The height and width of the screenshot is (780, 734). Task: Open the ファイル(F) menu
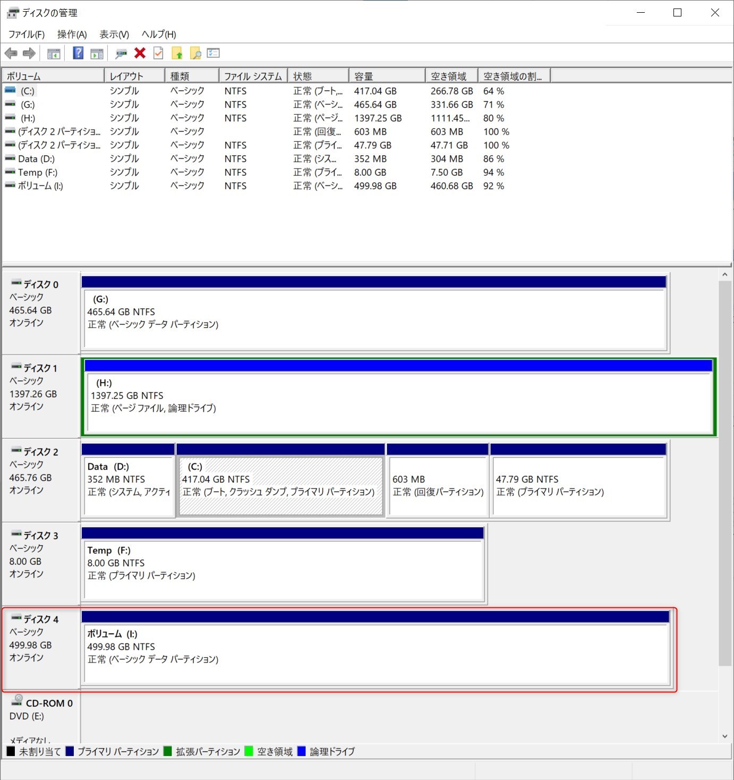[x=27, y=35]
